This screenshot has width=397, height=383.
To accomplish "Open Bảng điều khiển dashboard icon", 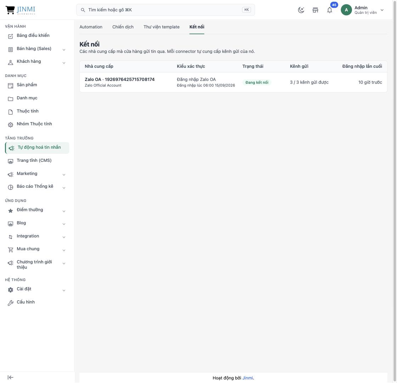I will point(10,36).
